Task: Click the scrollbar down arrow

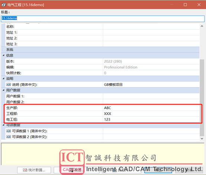Action: 202,138
